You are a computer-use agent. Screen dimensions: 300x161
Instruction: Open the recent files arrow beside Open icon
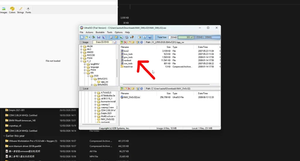[89, 37]
